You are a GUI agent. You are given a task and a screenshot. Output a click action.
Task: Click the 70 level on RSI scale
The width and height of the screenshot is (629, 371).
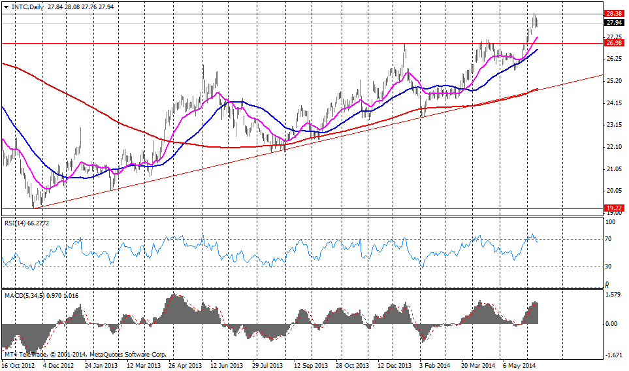607,239
